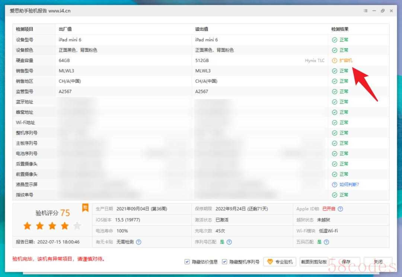Click the score number 75
Screen dimensions: 402x277
[x=65, y=213]
